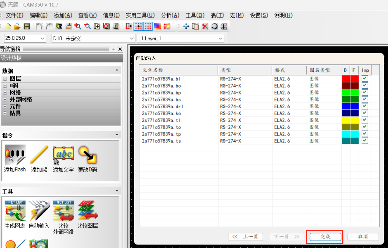The height and width of the screenshot is (248, 388).
Task: Click the 完成 button
Action: [x=325, y=237]
